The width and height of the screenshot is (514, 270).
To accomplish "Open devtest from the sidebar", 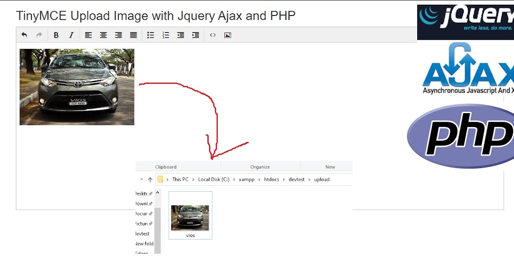I will point(143,234).
